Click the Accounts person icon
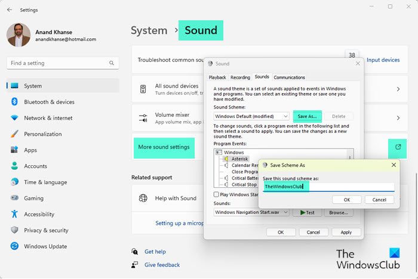Screen dimensions: 418x279 point(14,166)
